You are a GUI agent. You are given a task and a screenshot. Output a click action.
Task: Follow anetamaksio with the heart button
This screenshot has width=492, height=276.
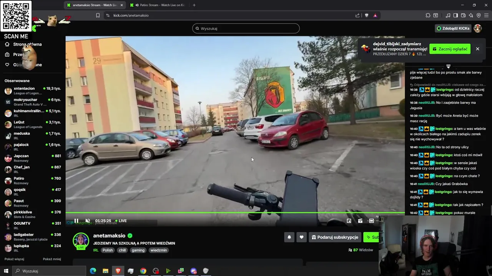click(x=301, y=237)
